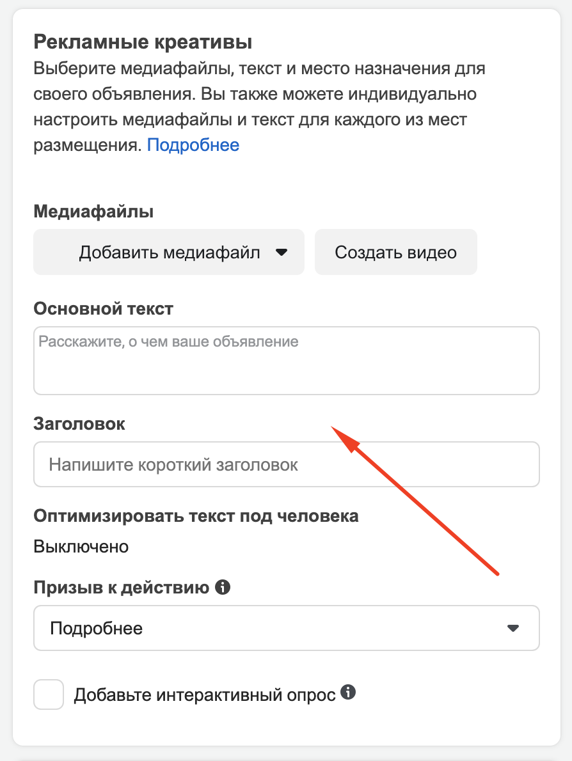Click the Рекламные креативы description paragraph
Image resolution: width=572 pixels, height=761 pixels.
pyautogui.click(x=259, y=107)
